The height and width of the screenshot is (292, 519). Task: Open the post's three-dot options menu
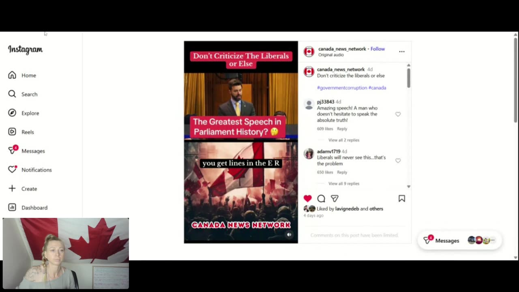point(402,52)
